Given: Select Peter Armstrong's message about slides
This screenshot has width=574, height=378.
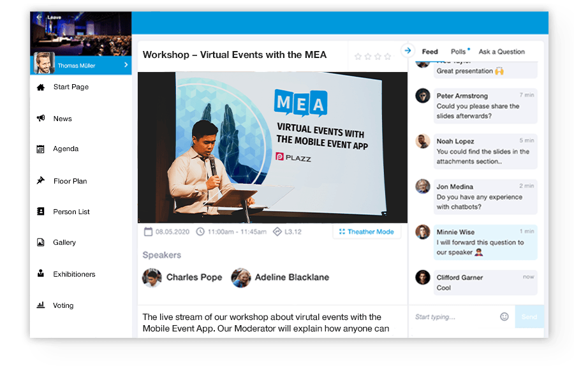Looking at the screenshot, I should pyautogui.click(x=485, y=106).
